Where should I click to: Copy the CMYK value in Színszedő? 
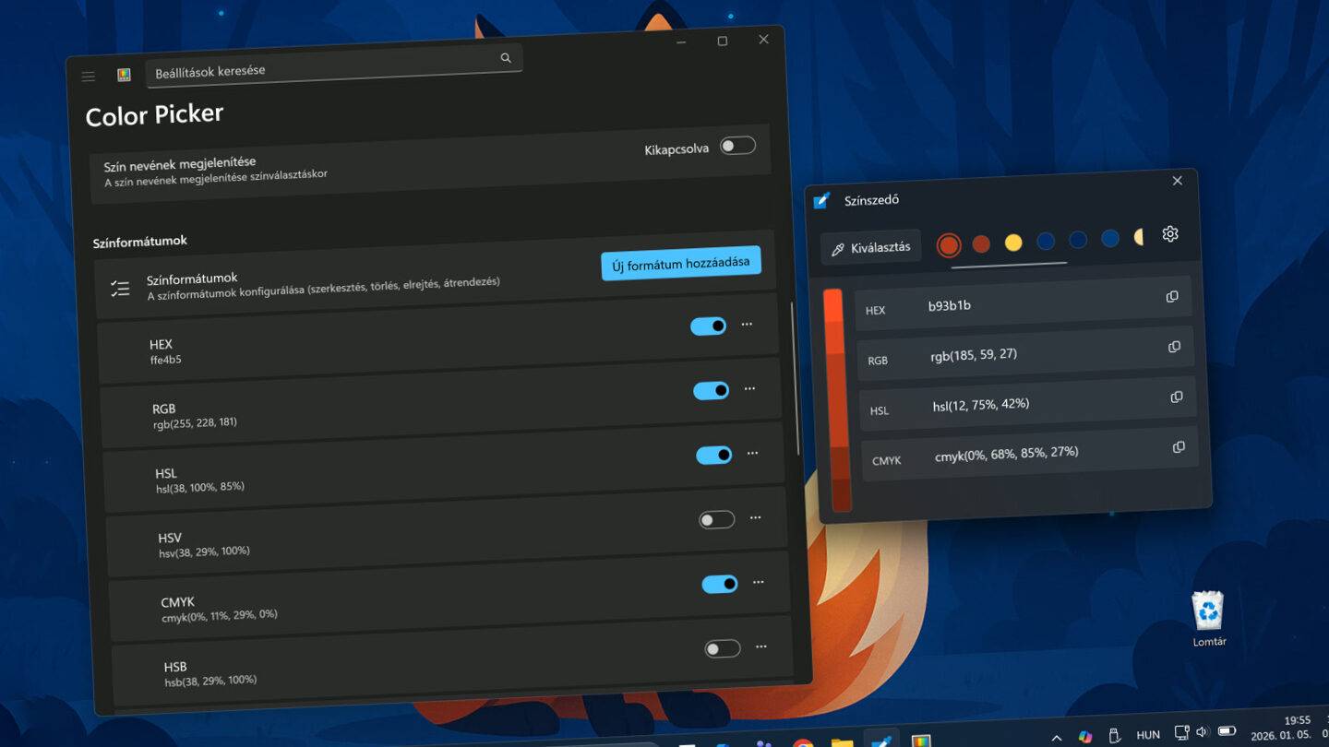[1179, 447]
